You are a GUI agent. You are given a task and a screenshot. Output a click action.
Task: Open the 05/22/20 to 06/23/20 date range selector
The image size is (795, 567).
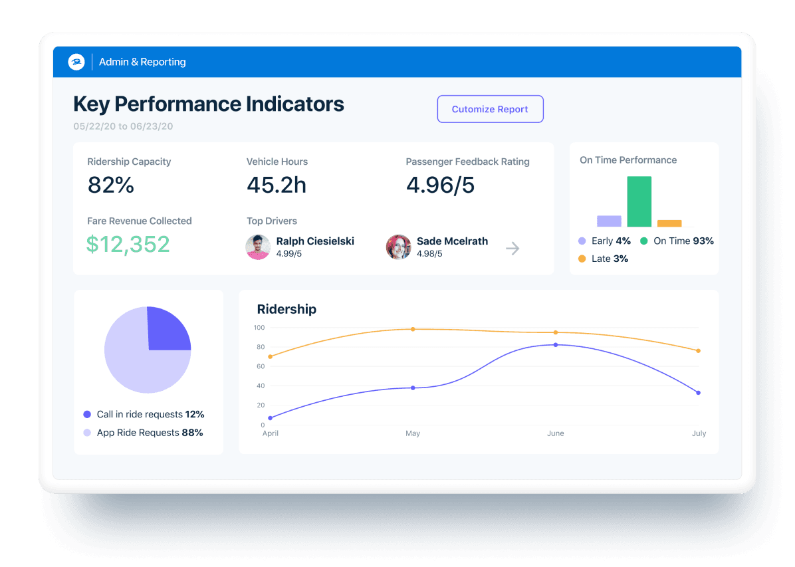[123, 126]
